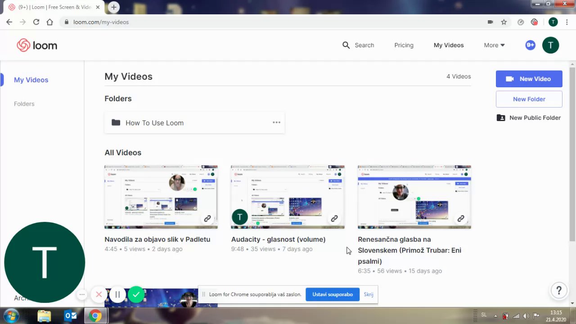This screenshot has height=324, width=576.
Task: Finish the recording with green checkmark
Action: [136, 295]
